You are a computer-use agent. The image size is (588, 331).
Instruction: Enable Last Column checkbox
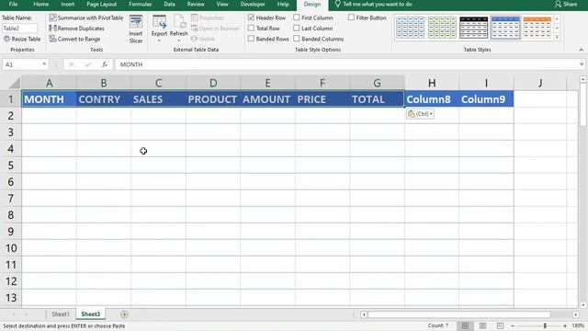pos(297,29)
